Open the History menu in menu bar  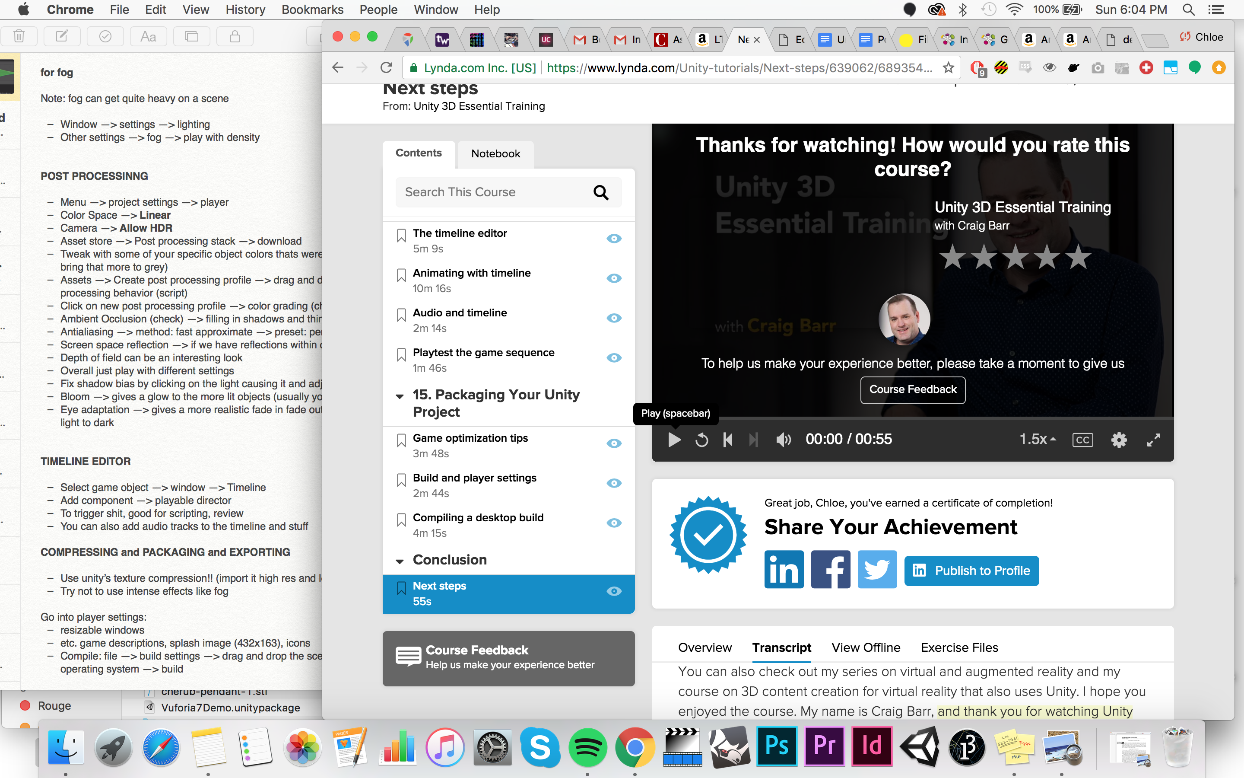tap(245, 9)
